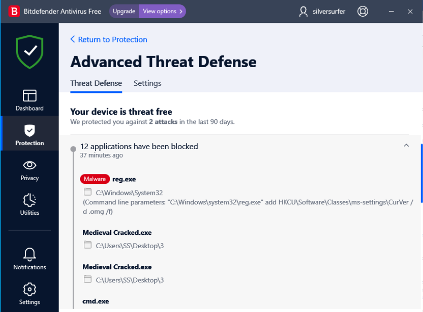Image resolution: width=423 pixels, height=312 pixels.
Task: Click the silversurfer account name
Action: pyautogui.click(x=329, y=11)
